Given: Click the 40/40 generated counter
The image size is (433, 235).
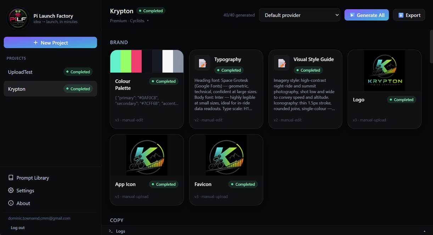Looking at the screenshot, I should [x=239, y=15].
